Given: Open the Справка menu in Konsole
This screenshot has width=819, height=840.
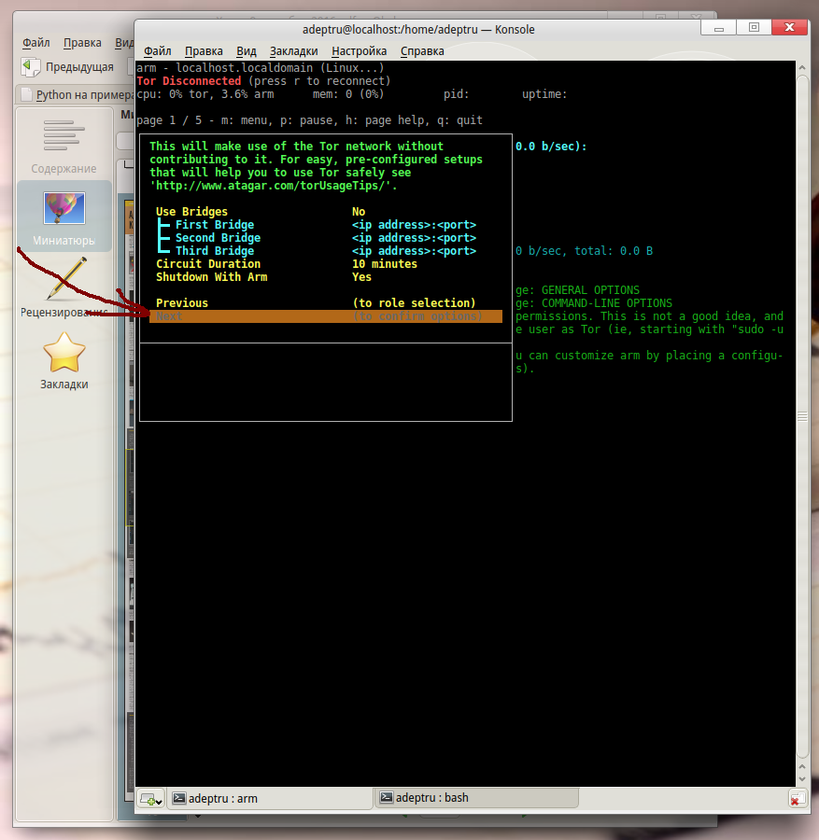Looking at the screenshot, I should point(422,51).
